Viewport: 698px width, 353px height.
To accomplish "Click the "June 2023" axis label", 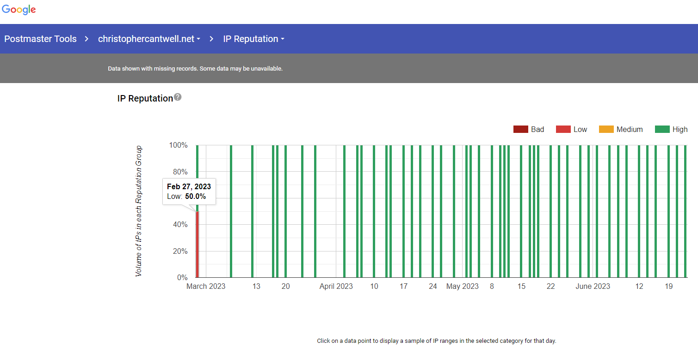I will [593, 286].
